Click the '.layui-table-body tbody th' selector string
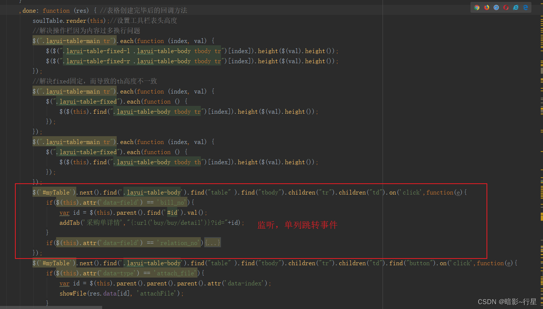The image size is (543, 309). tap(157, 162)
